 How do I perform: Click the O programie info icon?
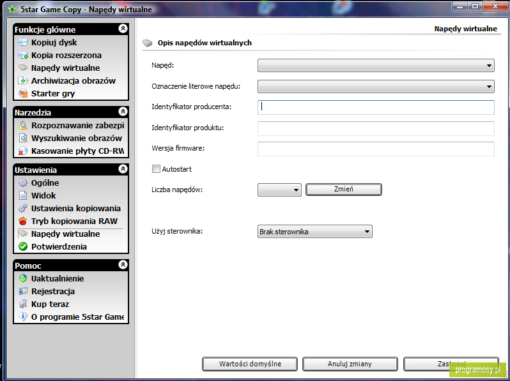(23, 317)
